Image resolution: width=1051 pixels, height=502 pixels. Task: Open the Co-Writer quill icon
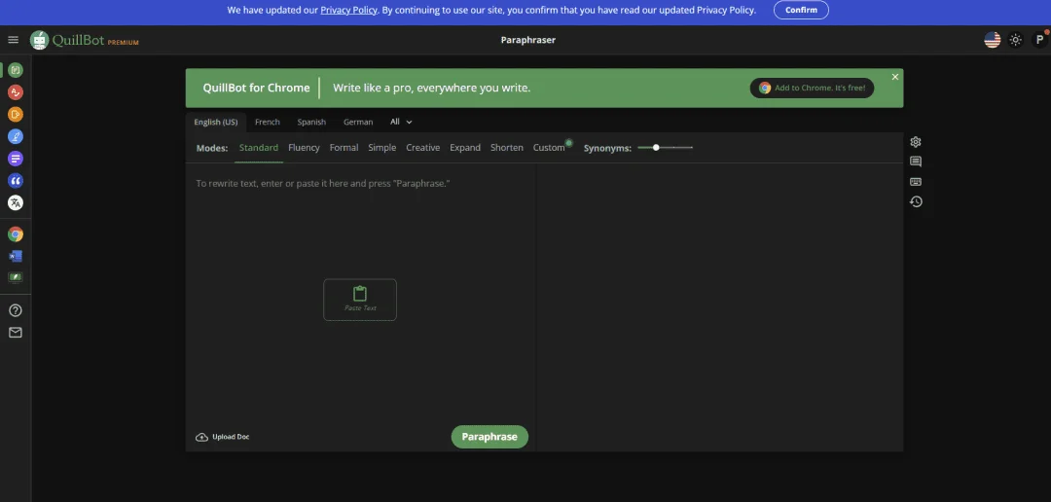[x=16, y=136]
